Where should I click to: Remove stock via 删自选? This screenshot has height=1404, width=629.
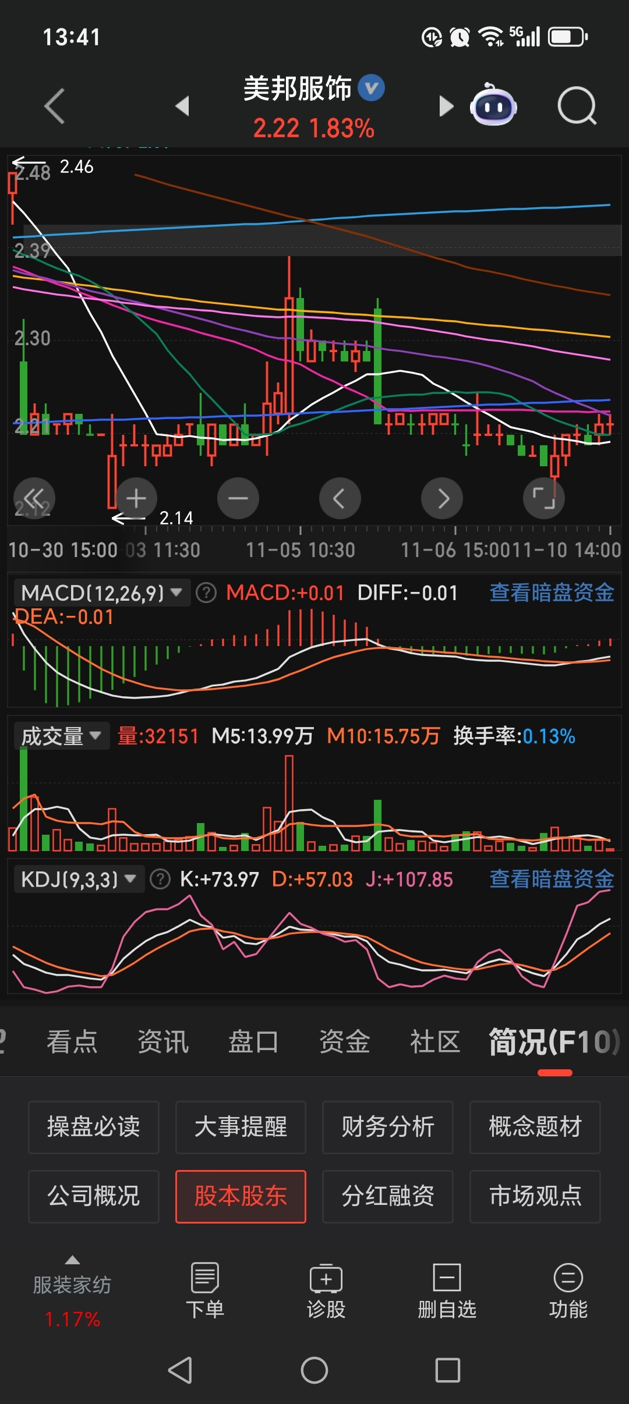pyautogui.click(x=447, y=1290)
